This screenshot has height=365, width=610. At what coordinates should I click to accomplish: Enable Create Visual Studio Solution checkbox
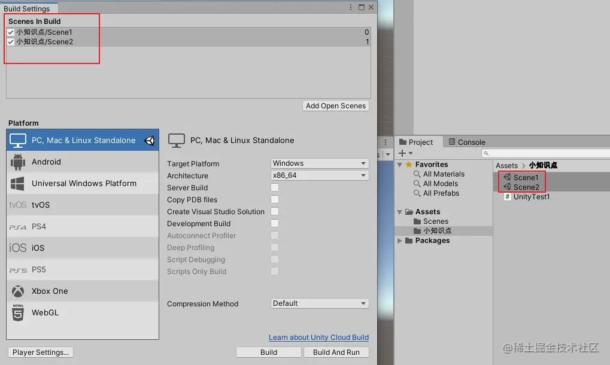[x=275, y=211]
